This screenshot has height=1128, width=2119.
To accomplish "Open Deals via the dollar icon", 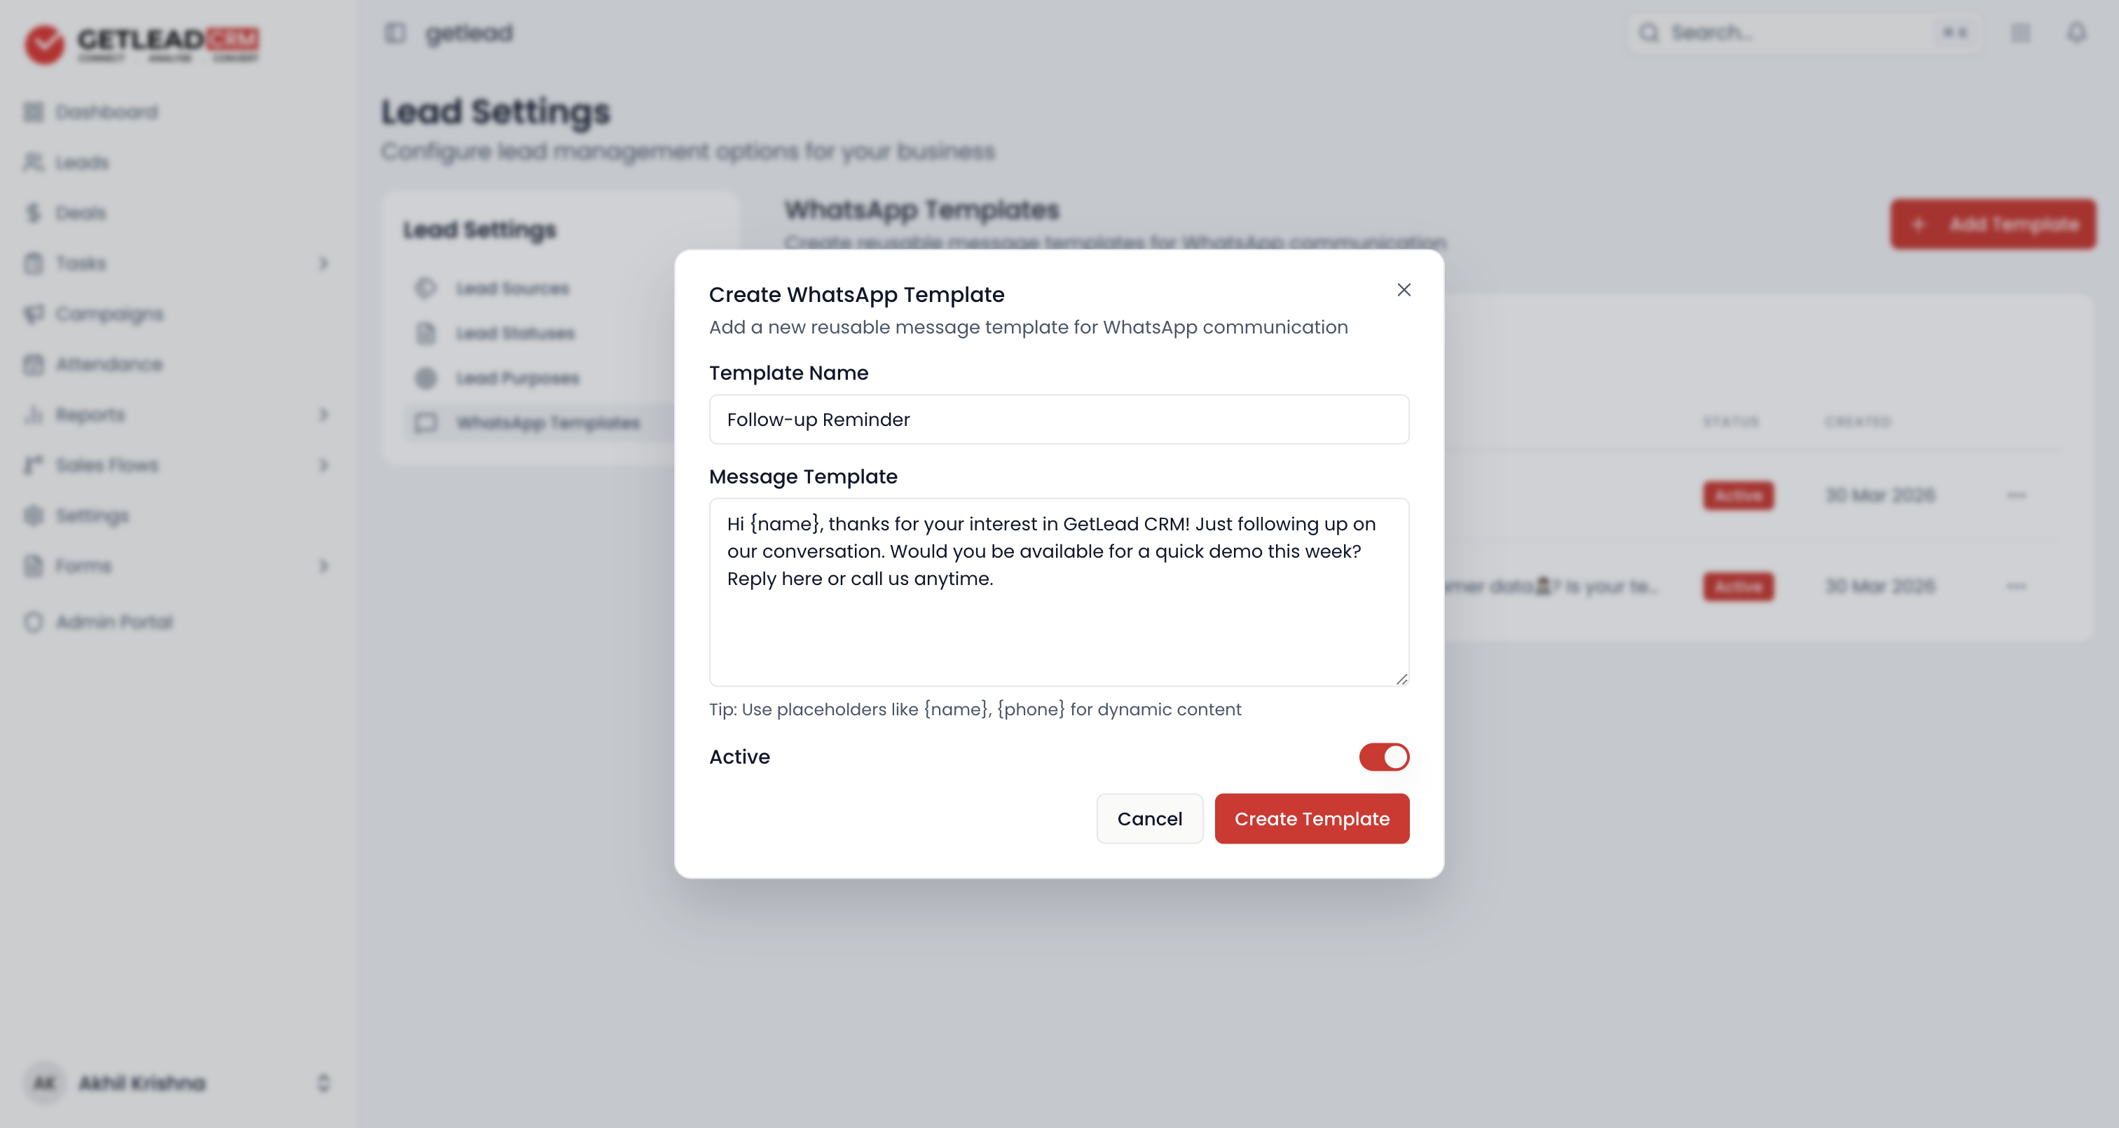I will click(x=34, y=213).
